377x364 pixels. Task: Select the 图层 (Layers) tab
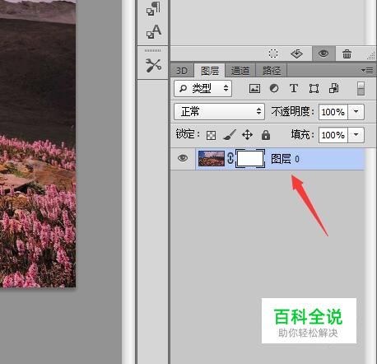click(210, 71)
